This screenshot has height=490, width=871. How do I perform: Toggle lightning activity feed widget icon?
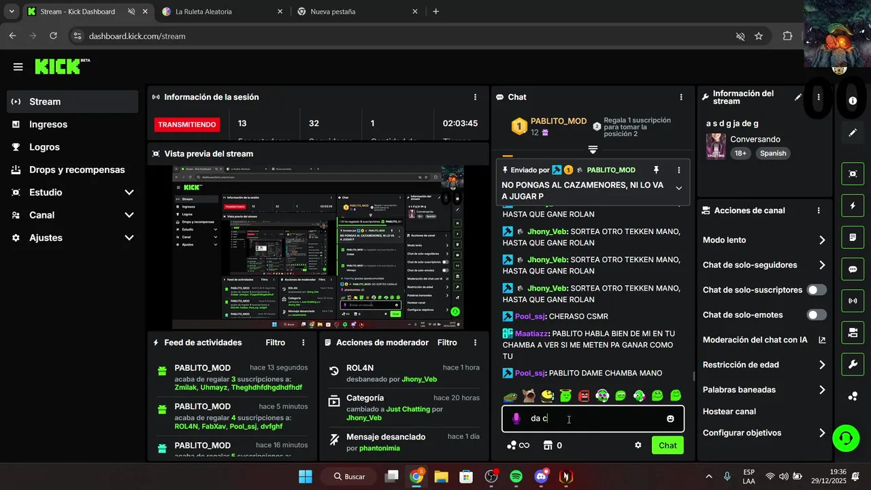[x=853, y=206]
